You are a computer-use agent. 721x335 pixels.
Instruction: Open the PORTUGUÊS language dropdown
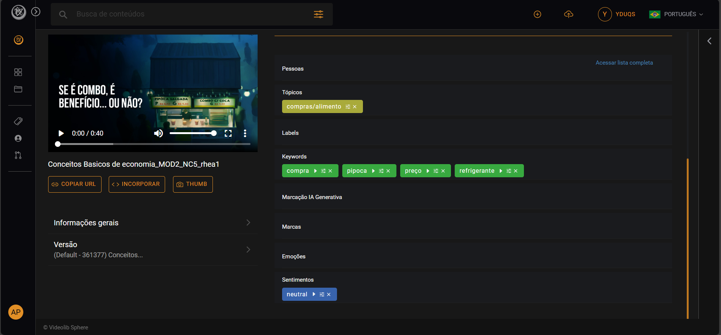pyautogui.click(x=676, y=14)
